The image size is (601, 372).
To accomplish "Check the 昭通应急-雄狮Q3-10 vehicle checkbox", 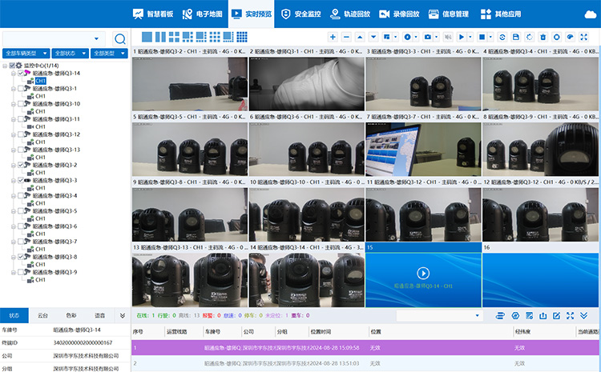I will [22, 104].
